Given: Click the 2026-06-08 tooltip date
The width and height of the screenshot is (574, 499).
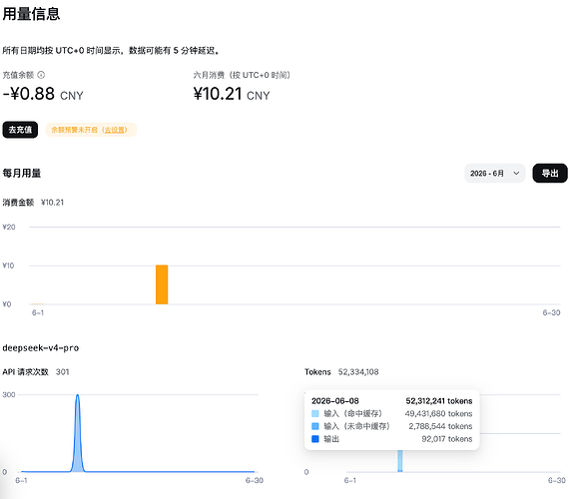Looking at the screenshot, I should click(x=335, y=401).
